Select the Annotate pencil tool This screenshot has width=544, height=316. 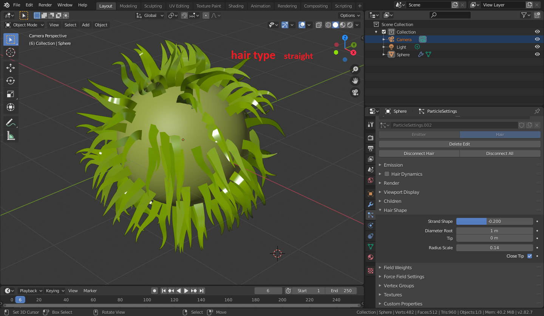[11, 123]
